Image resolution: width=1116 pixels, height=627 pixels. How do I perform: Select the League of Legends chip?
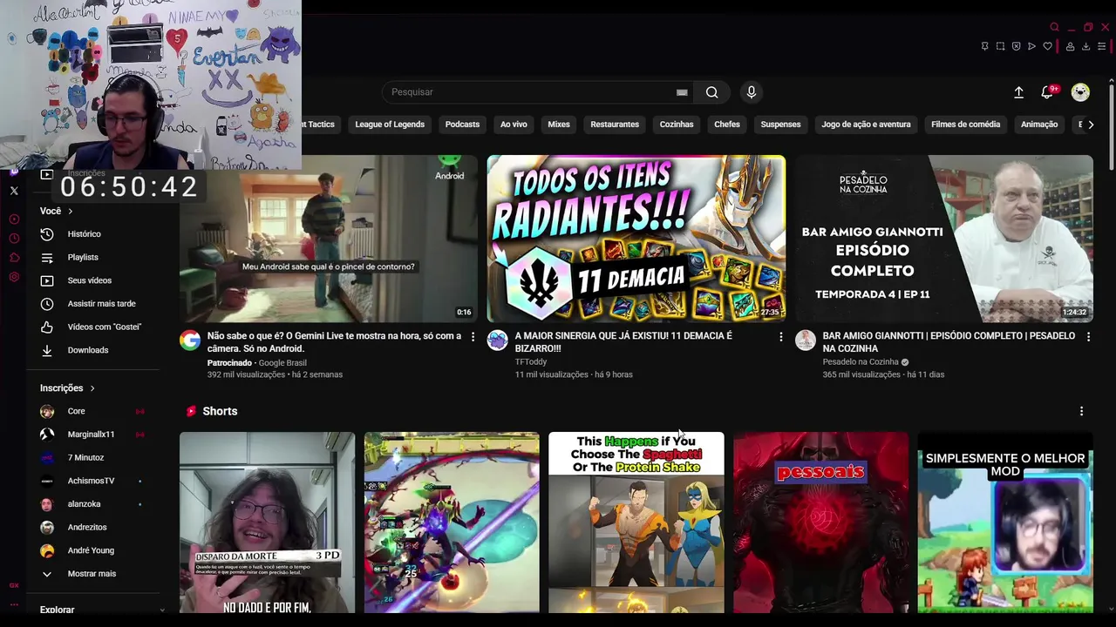(390, 125)
